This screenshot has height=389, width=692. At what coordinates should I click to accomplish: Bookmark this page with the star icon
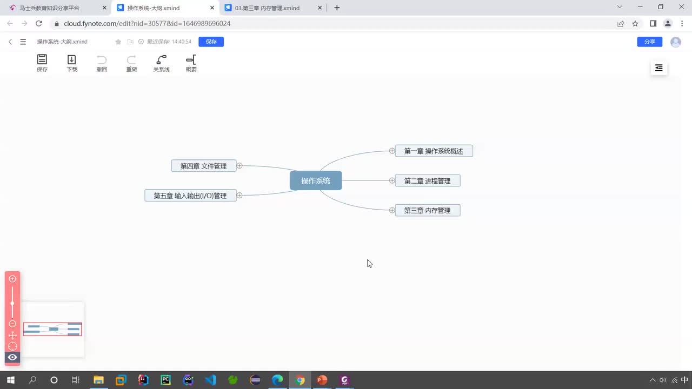(x=635, y=24)
